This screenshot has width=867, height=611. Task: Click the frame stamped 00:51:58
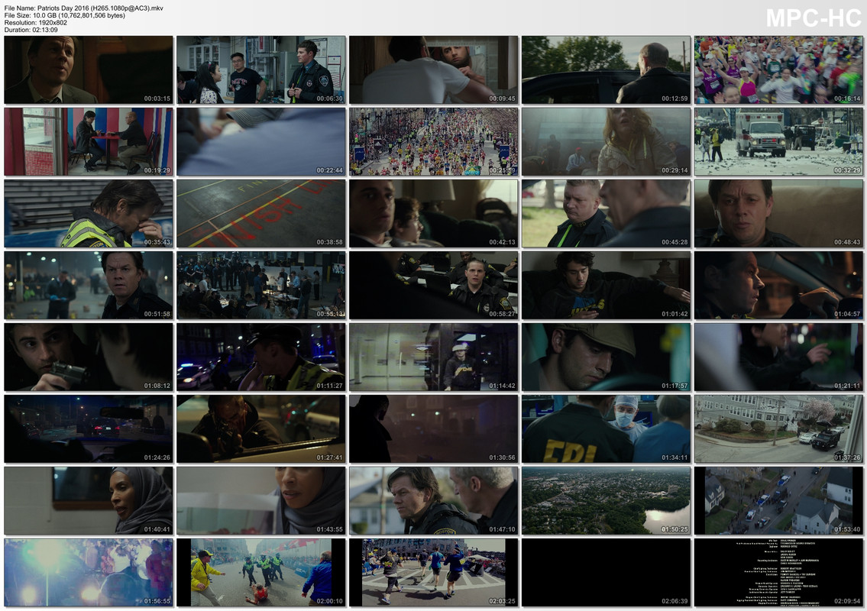point(89,286)
